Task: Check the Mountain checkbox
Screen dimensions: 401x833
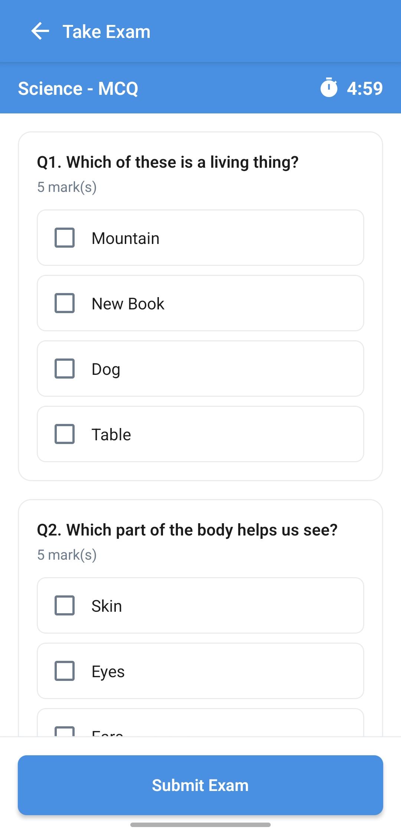Action: point(65,238)
